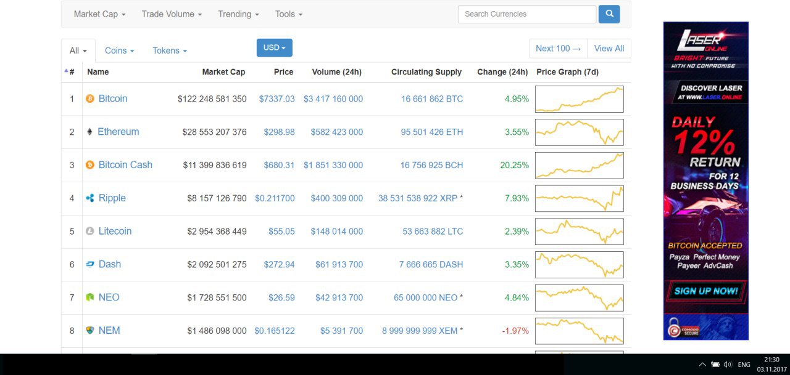Open the Ethereum name link
Screen dimensions: 790x375
pyautogui.click(x=118, y=132)
